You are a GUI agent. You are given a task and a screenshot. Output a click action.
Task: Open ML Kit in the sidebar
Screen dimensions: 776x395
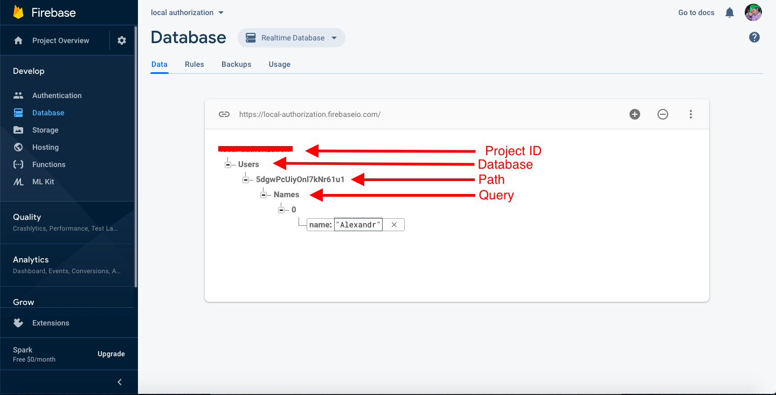(43, 182)
